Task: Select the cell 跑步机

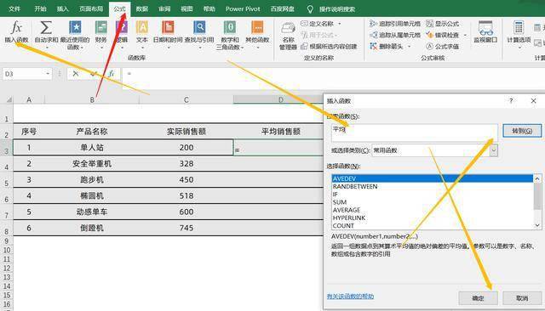Action: [x=92, y=179]
